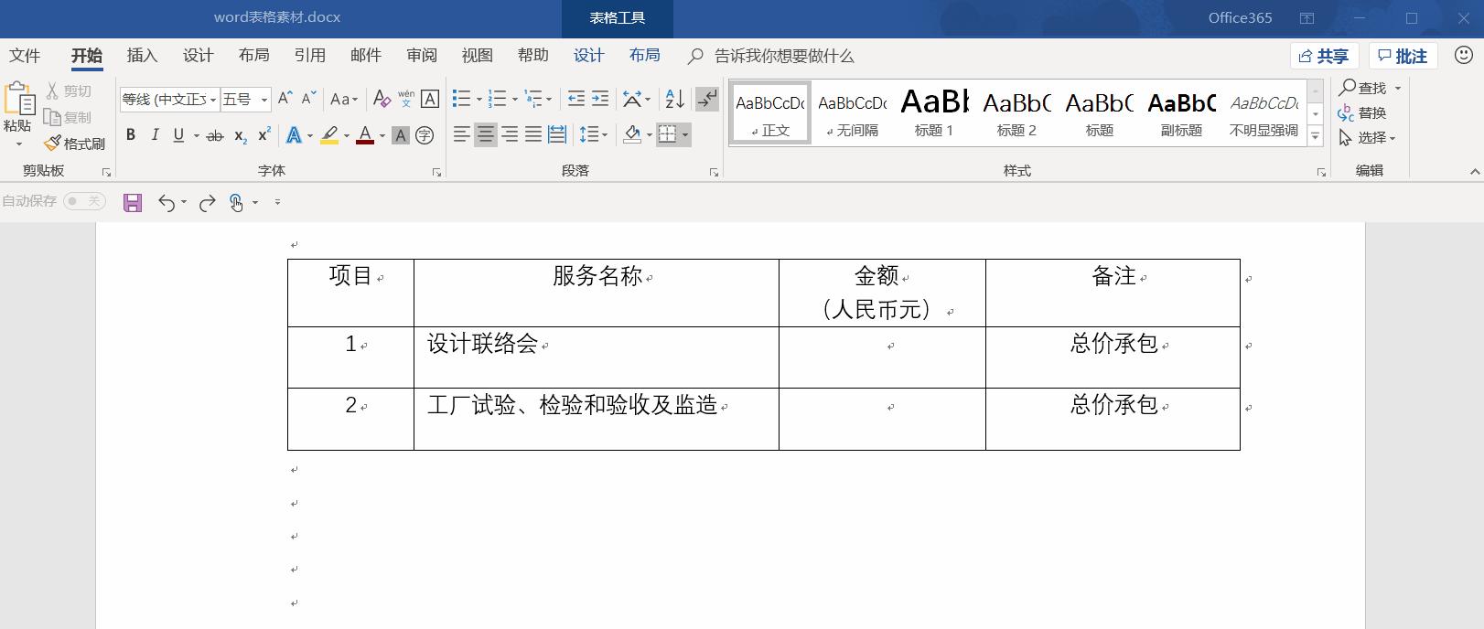Align text right

tap(509, 135)
